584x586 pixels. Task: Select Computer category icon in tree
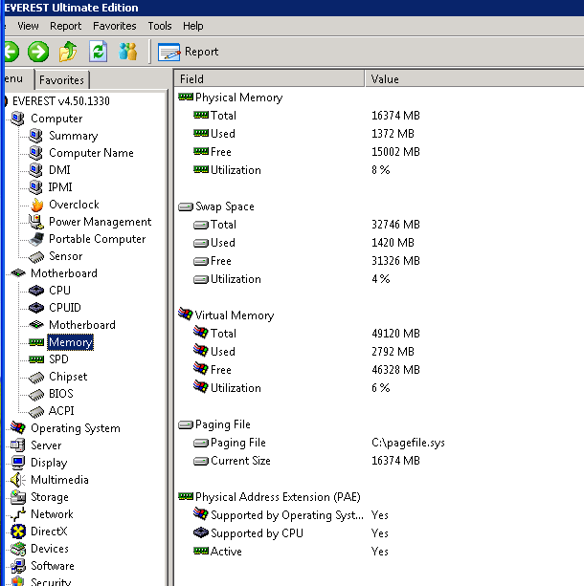click(17, 119)
